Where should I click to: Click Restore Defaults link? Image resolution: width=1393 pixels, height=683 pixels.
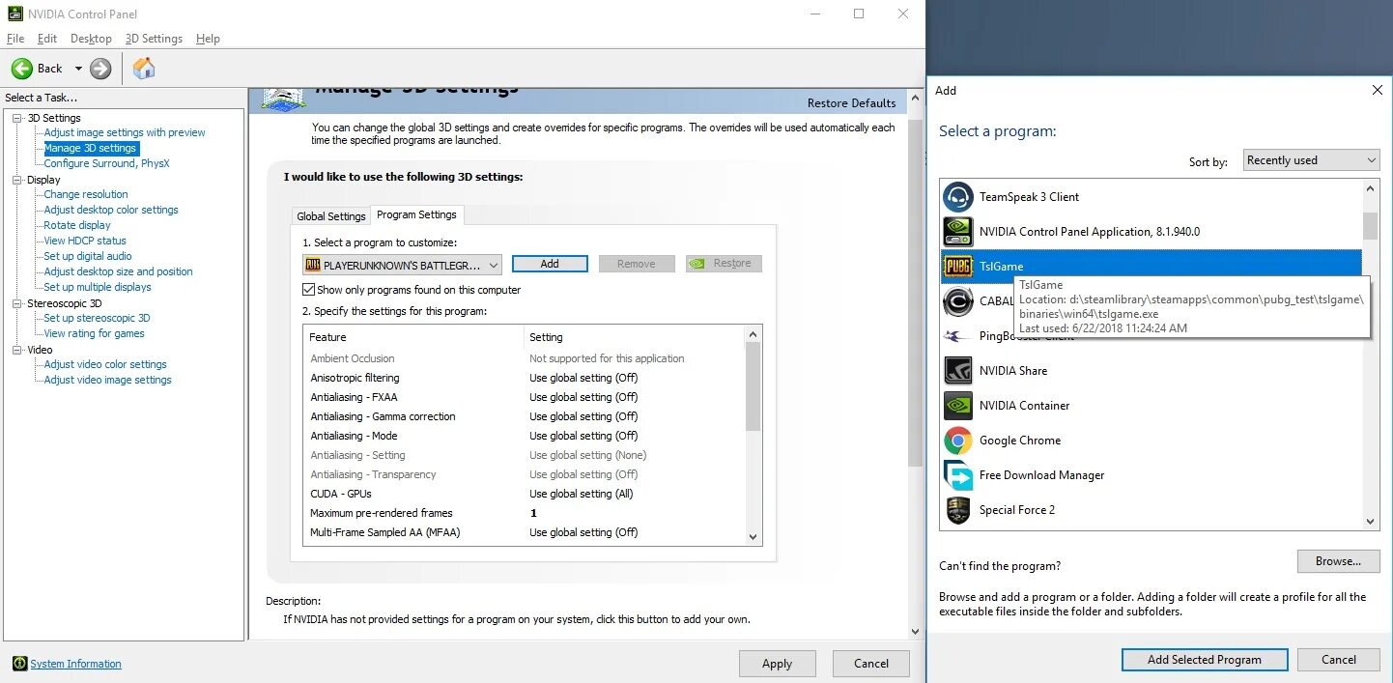pyautogui.click(x=851, y=103)
